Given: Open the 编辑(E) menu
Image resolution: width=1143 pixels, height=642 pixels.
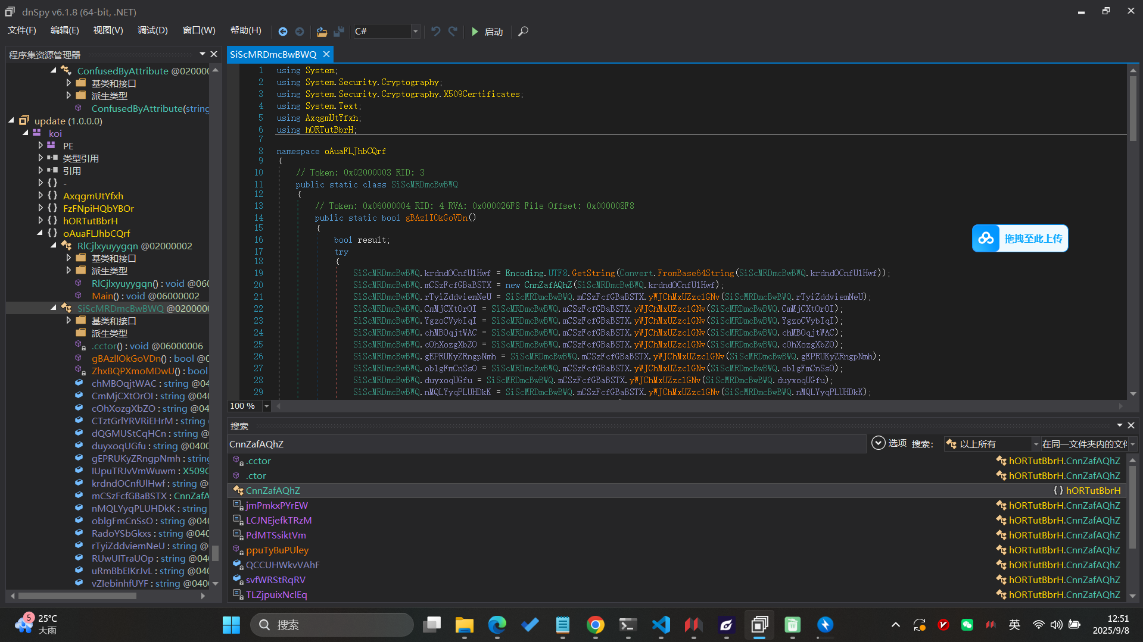Looking at the screenshot, I should [x=64, y=30].
